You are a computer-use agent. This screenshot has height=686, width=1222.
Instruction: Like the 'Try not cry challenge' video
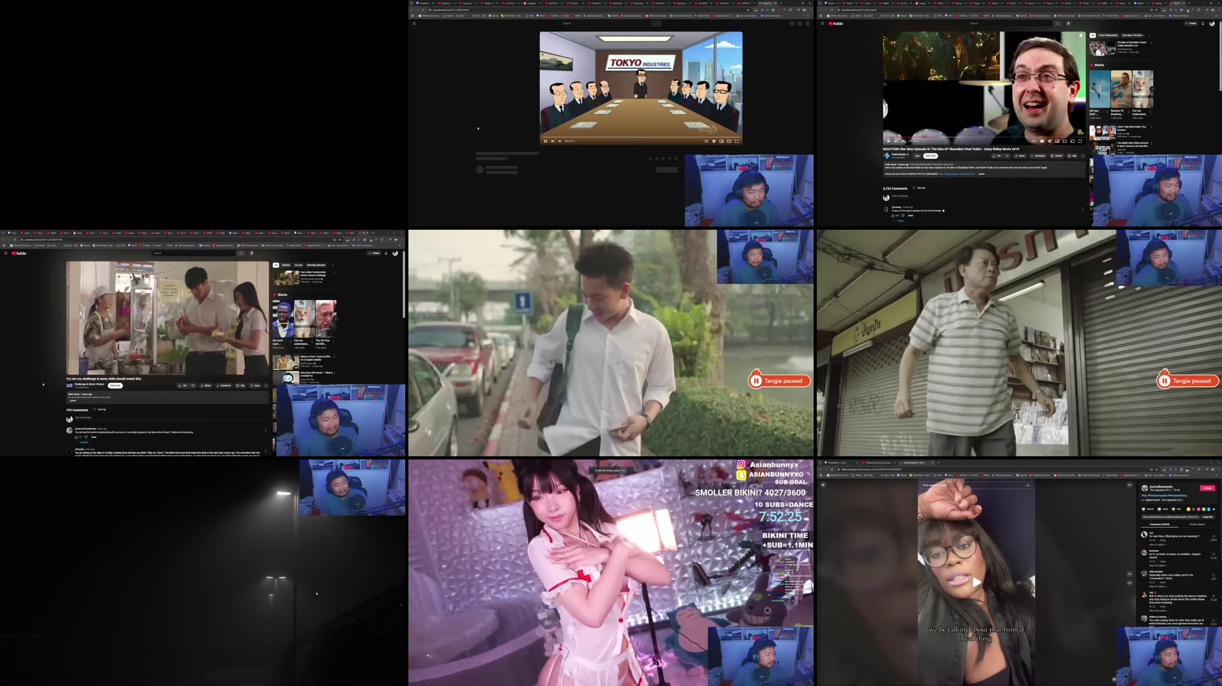tap(183, 385)
